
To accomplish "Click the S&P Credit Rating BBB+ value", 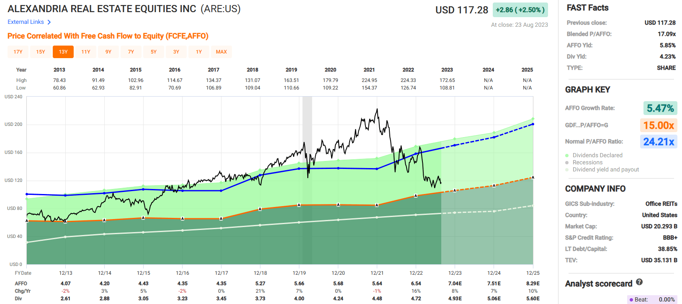I will click(x=670, y=238).
